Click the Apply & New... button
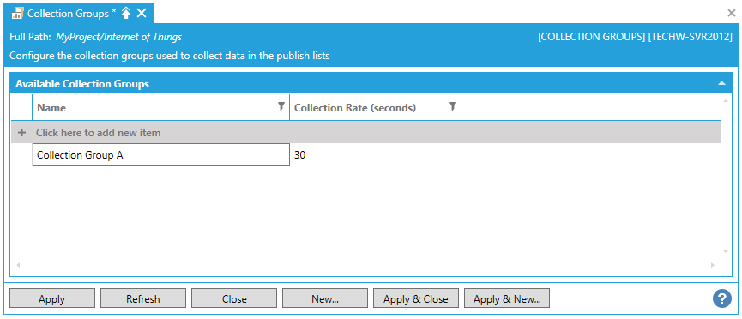This screenshot has width=742, height=319. [507, 298]
